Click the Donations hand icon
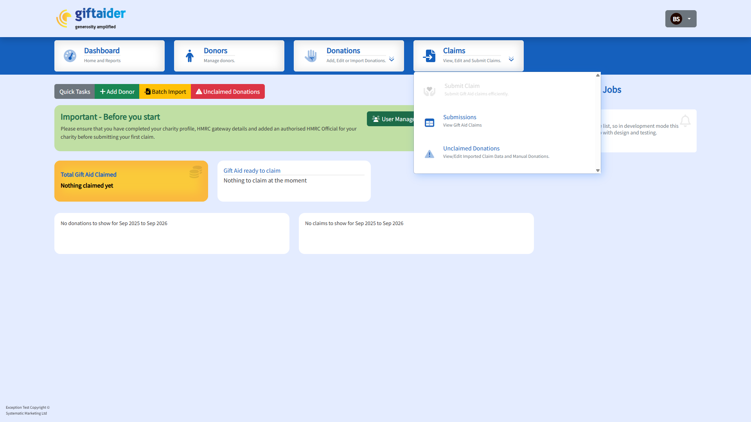The height and width of the screenshot is (422, 751). 311,56
